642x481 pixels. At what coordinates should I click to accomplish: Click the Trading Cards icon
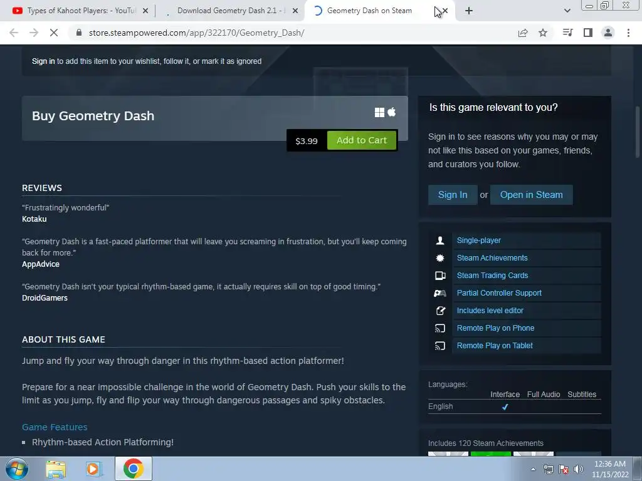[x=440, y=276]
